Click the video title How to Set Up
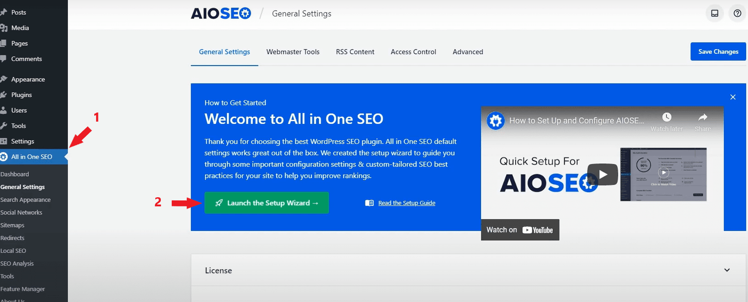The image size is (748, 302). coord(576,121)
